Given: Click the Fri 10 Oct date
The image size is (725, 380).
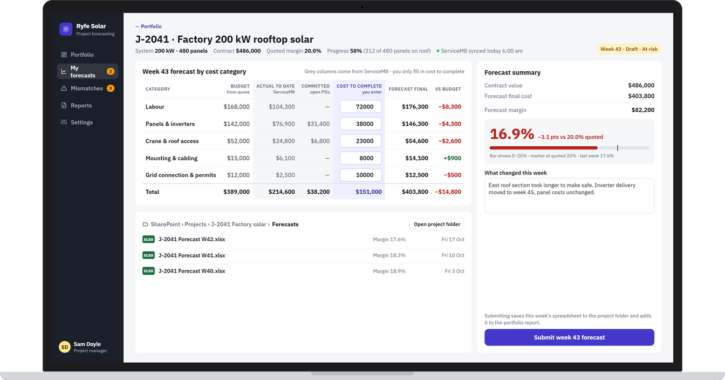Looking at the screenshot, I should 453,255.
